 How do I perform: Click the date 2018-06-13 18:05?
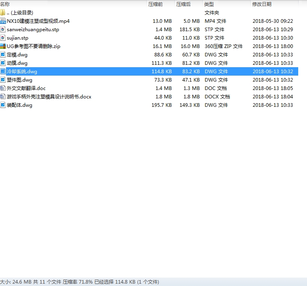click(273, 88)
